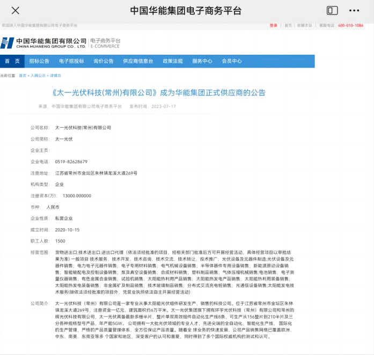Click the red 登录 login link

[x=273, y=25]
